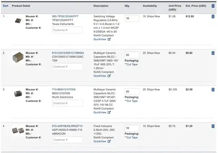
Task: Click the header trash icon to delete all
Action: click(x=213, y=6)
